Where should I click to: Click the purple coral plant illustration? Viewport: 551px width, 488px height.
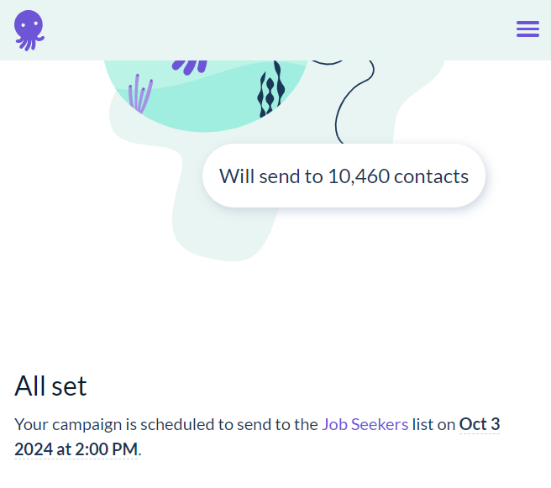tap(140, 94)
